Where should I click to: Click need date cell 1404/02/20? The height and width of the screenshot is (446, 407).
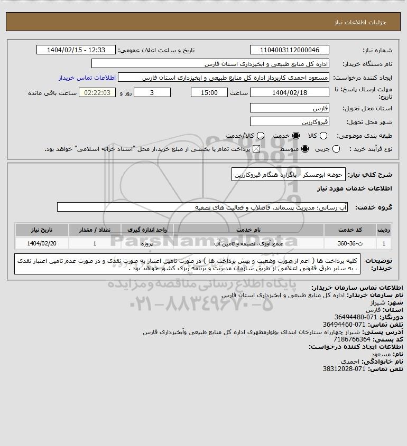point(42,243)
